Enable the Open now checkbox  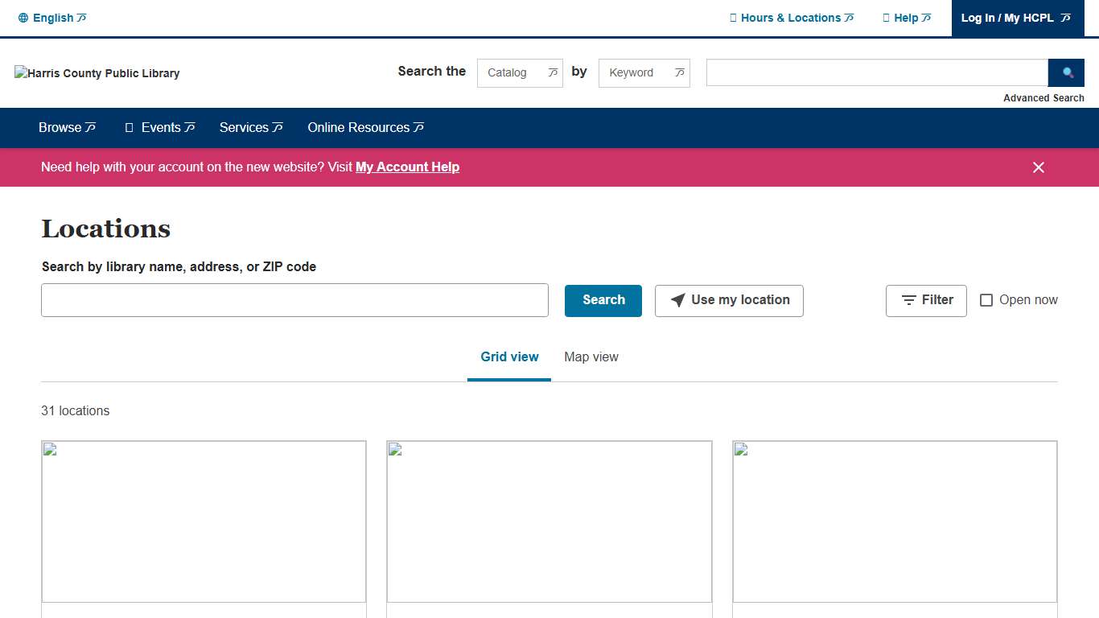tap(986, 300)
